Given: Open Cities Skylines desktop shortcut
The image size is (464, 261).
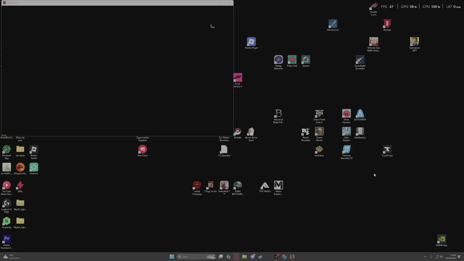Looking at the screenshot, I should [x=347, y=134].
